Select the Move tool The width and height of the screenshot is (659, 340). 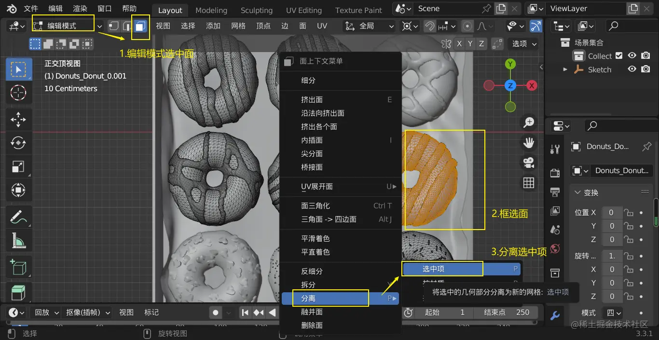[x=19, y=119]
